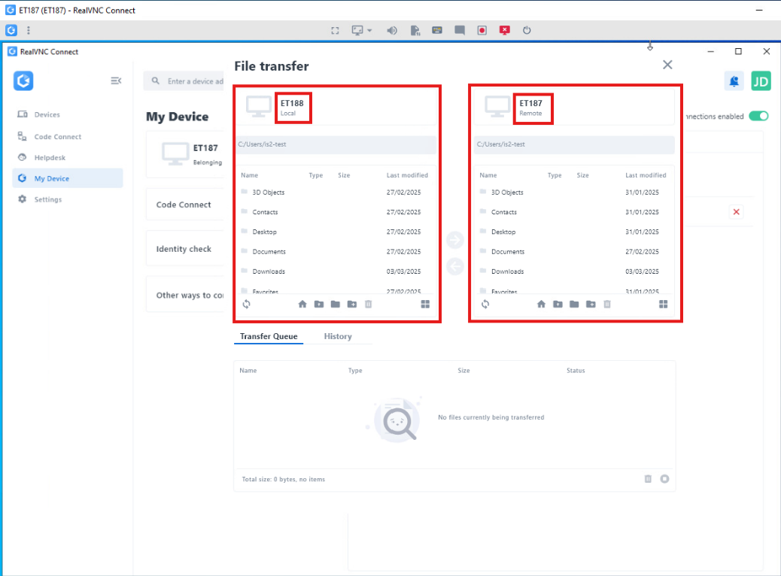
Task: Select Desktop folder in local pane
Action: [x=336, y=232]
